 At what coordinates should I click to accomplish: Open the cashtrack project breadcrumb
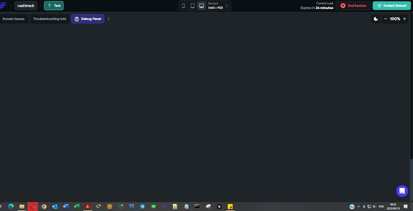26,6
